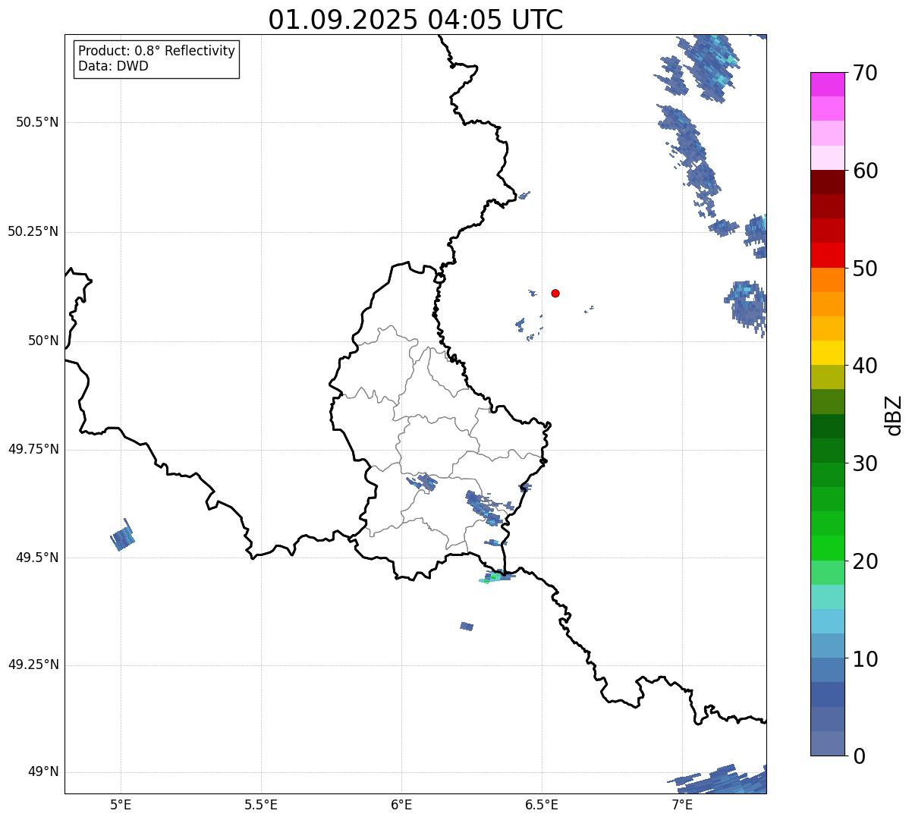Click the Data: DWD text
912x820 pixels.
[x=114, y=66]
